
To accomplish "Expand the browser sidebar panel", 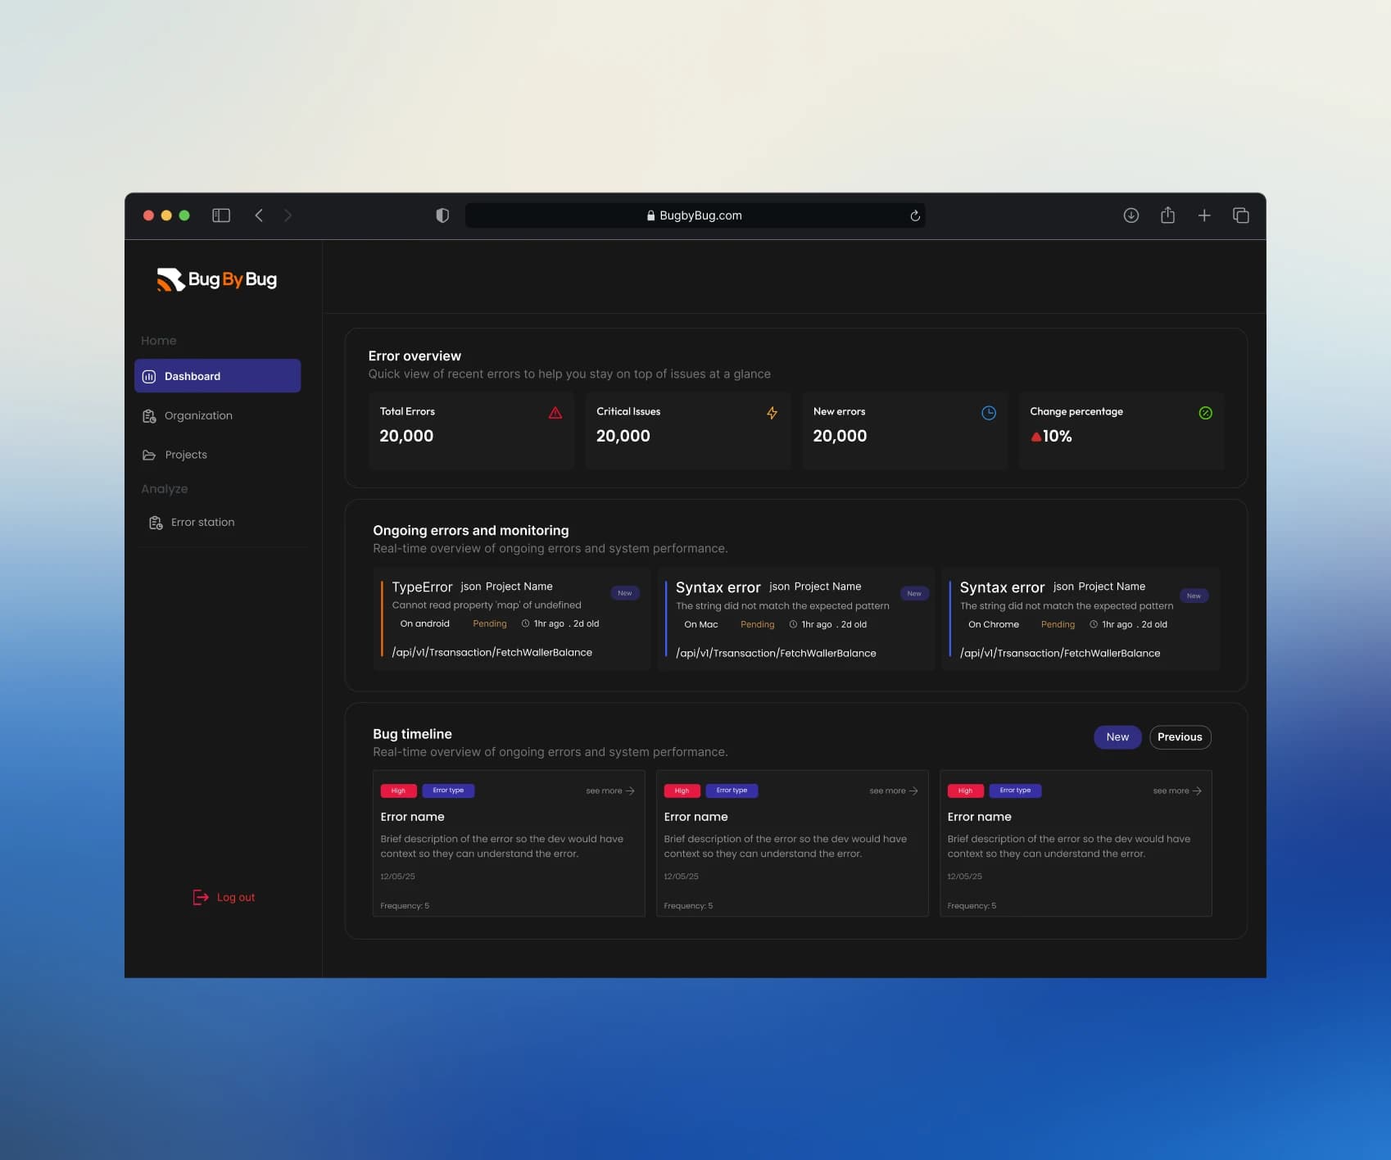I will tap(220, 215).
